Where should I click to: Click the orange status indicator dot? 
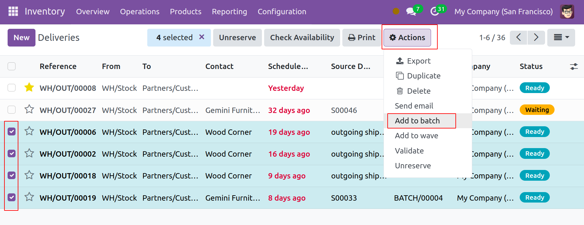click(396, 11)
